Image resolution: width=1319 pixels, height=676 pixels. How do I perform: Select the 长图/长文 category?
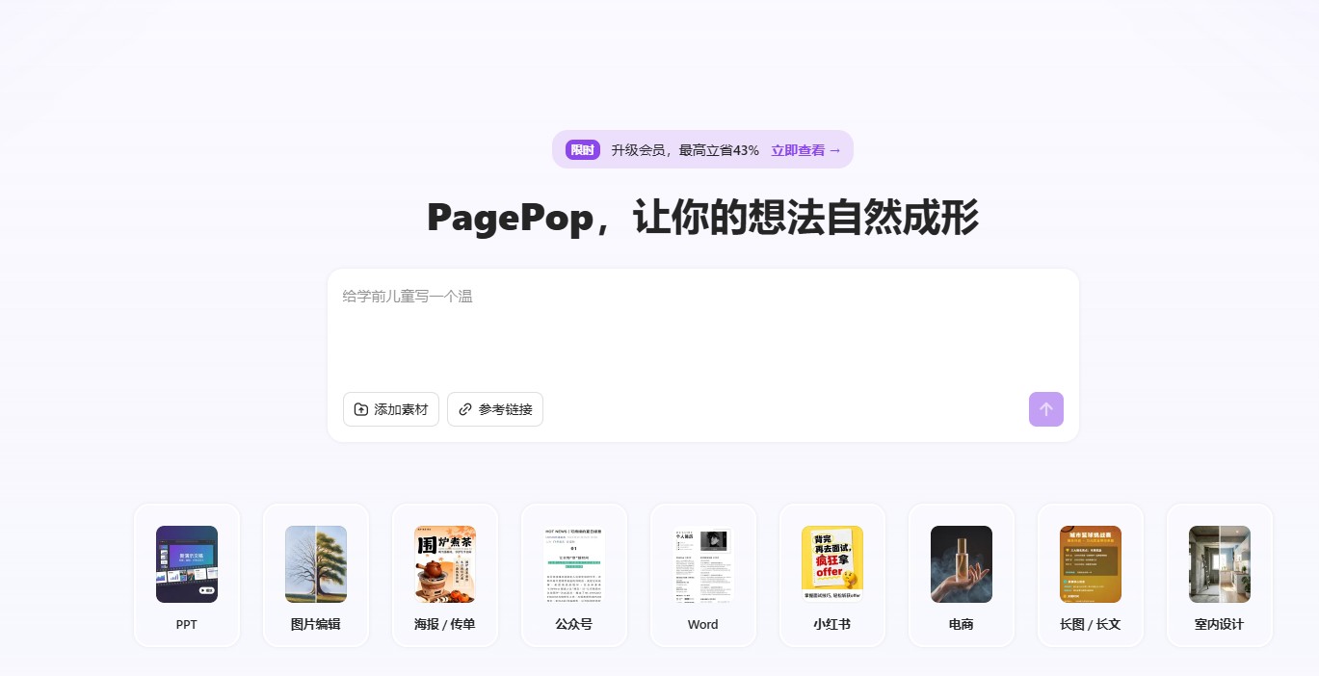coord(1090,575)
